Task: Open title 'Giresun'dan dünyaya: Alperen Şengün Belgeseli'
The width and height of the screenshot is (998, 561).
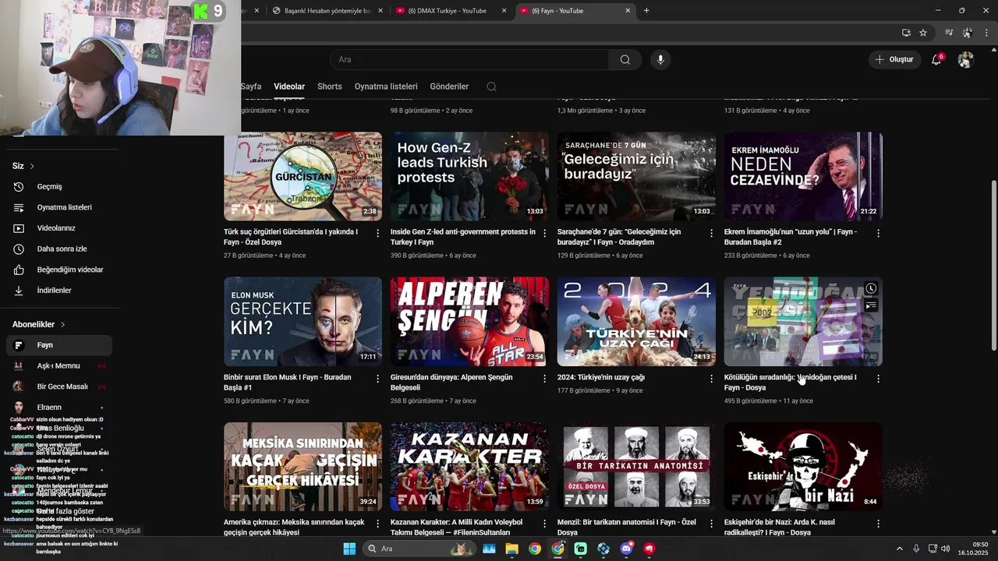Action: [451, 383]
